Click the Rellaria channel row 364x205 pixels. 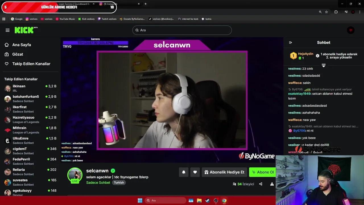pyautogui.click(x=30, y=172)
